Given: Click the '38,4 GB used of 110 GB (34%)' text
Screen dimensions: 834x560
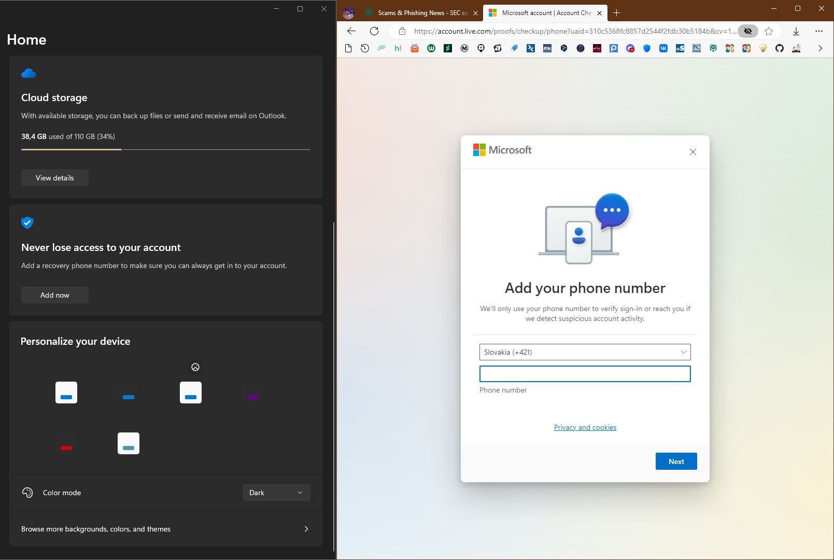Looking at the screenshot, I should coord(68,136).
